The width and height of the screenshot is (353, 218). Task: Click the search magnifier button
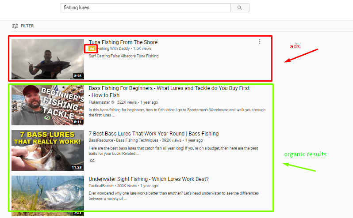click(x=240, y=8)
